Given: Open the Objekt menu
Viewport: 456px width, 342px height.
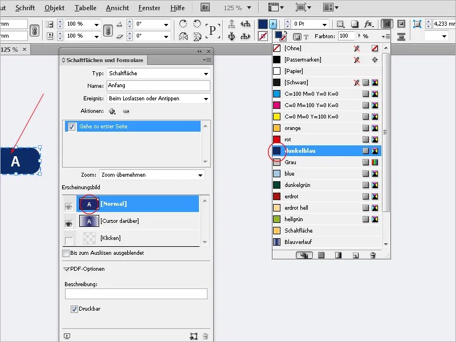Looking at the screenshot, I should click(x=54, y=8).
